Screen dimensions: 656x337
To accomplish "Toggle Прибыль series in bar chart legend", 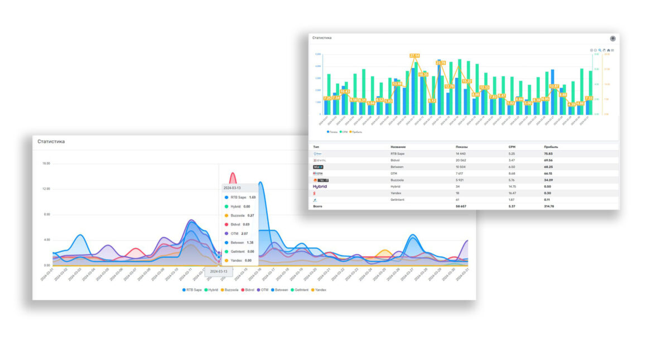I will coord(356,132).
